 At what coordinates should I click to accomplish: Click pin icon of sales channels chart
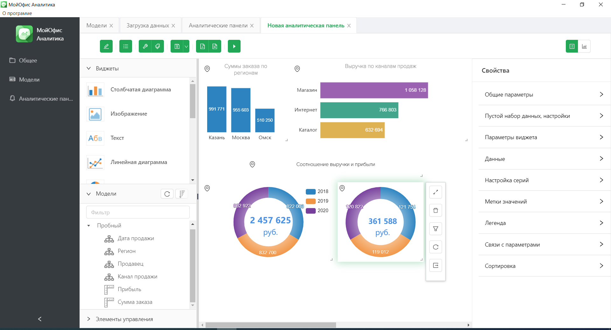[x=297, y=69]
